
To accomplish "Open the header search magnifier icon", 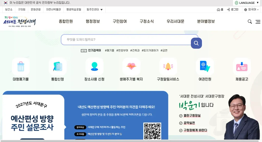I will (x=250, y=21).
